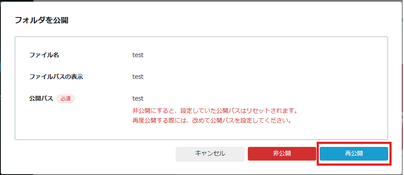Confirm with the blue 再公開 button
Screen dimensions: 404x175
coord(353,154)
